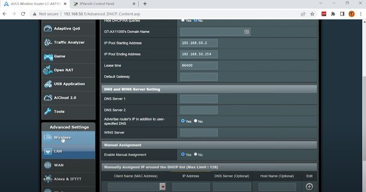
Task: Click WINS Server field
Action: pos(199,133)
